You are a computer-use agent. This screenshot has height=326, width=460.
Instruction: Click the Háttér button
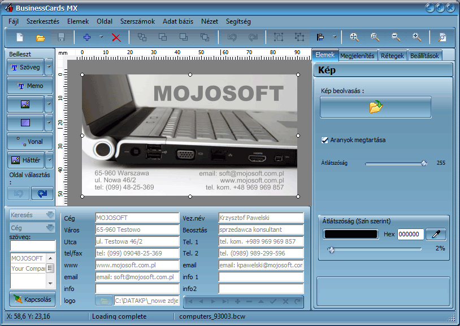point(26,160)
